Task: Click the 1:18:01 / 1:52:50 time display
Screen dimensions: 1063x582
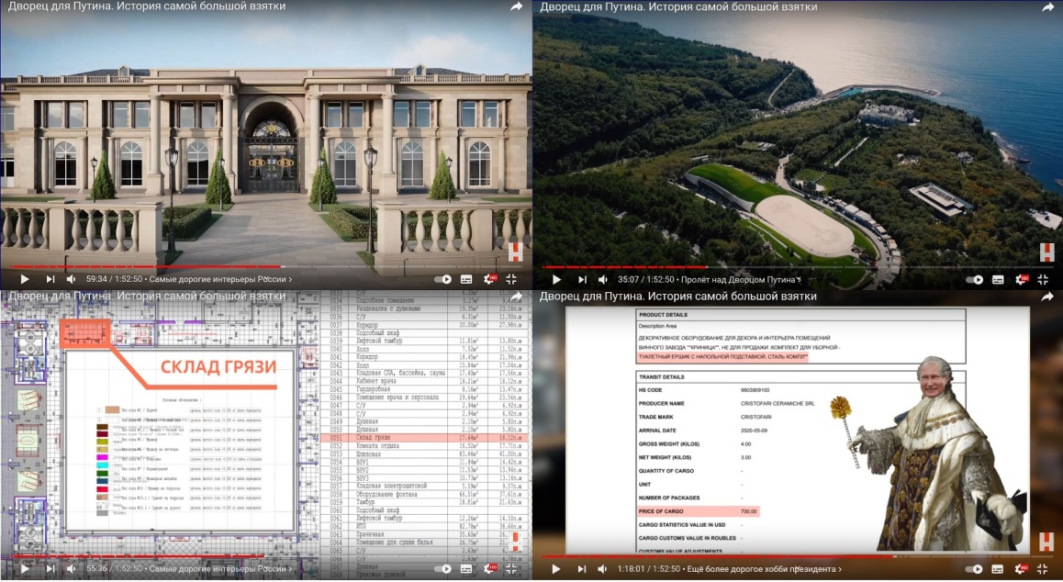Action: [649, 569]
